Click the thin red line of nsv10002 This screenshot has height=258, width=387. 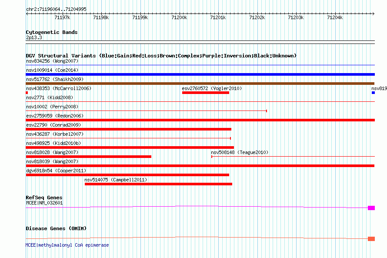click(x=146, y=111)
